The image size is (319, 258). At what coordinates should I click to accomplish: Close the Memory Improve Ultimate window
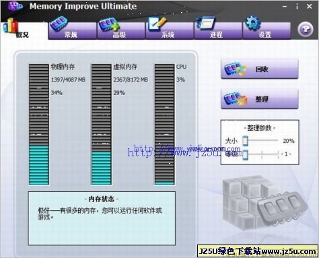click(310, 7)
